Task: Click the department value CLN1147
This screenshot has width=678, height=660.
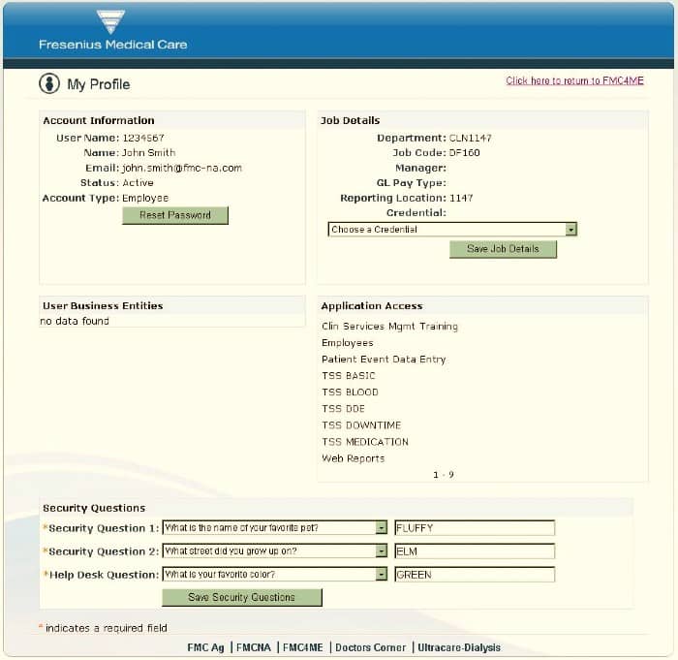Action: (471, 138)
